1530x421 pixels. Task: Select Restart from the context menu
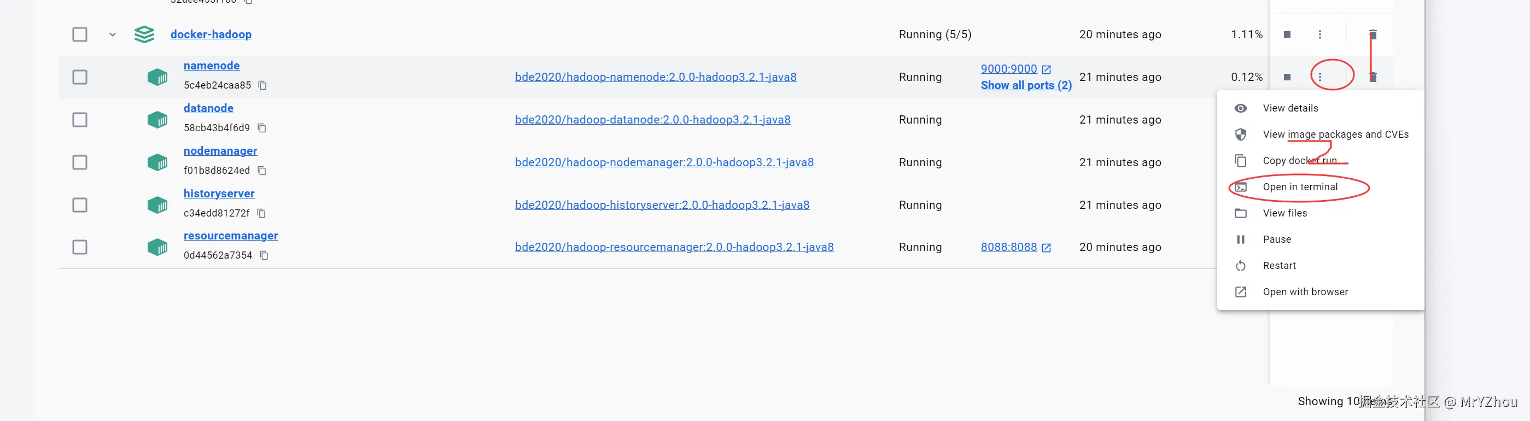(x=1279, y=265)
